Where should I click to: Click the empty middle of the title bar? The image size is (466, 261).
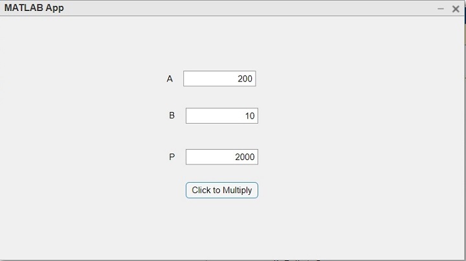pos(246,8)
